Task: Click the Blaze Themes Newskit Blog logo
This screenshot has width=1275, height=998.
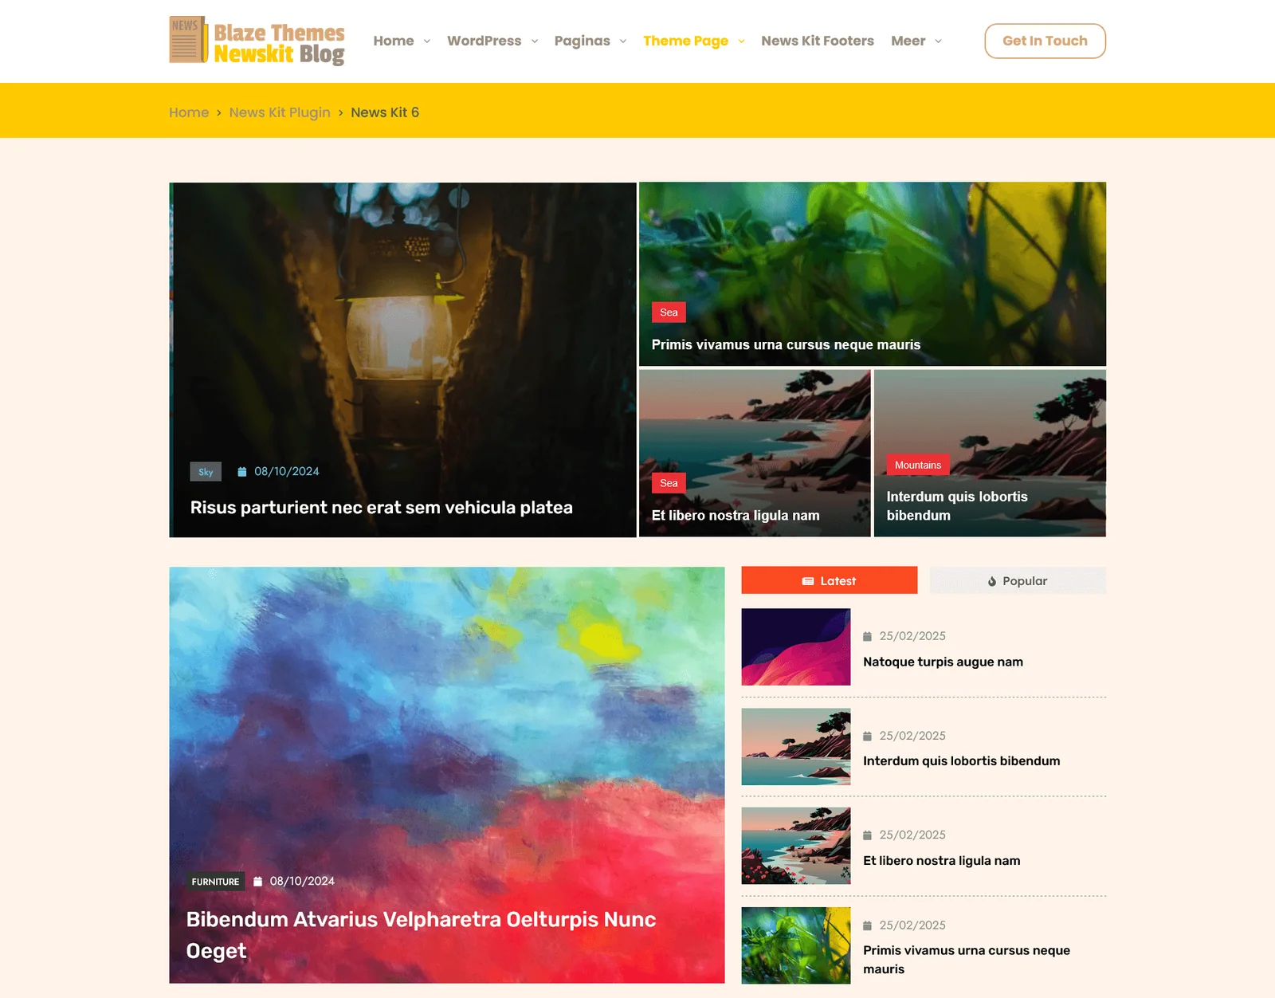Action: tap(257, 41)
